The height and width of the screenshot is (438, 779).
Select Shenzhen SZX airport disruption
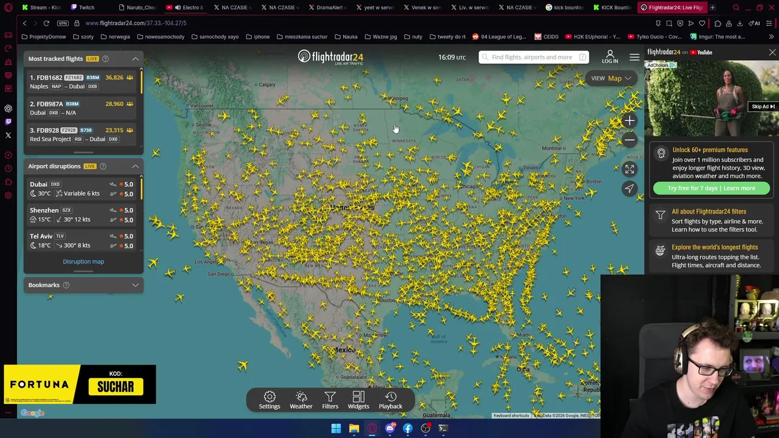(83, 215)
